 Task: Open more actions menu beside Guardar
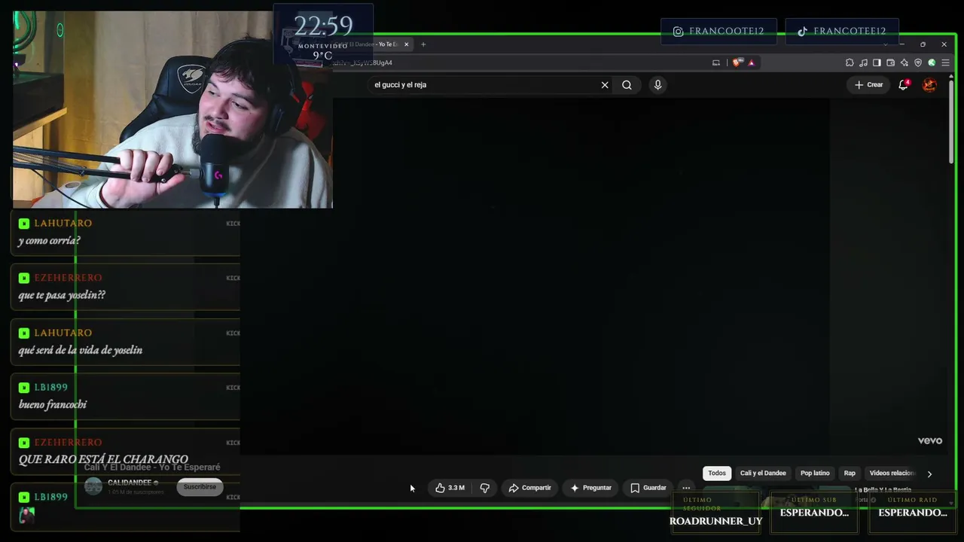[x=685, y=488]
